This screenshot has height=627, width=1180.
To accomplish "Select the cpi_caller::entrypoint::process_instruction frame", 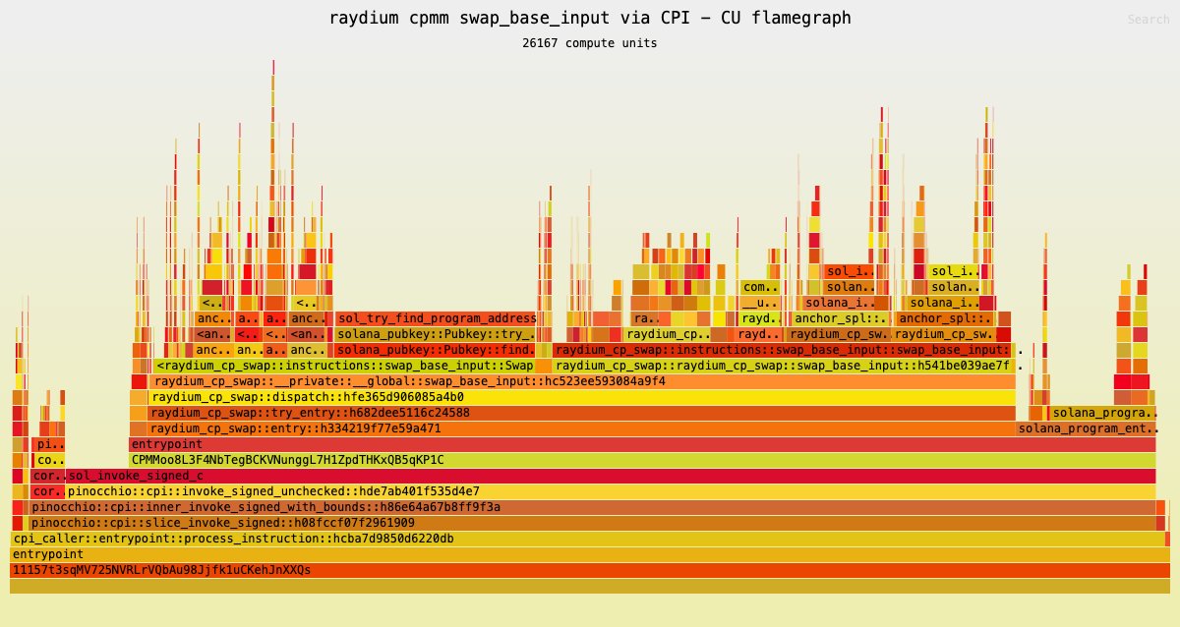I will pyautogui.click(x=587, y=539).
